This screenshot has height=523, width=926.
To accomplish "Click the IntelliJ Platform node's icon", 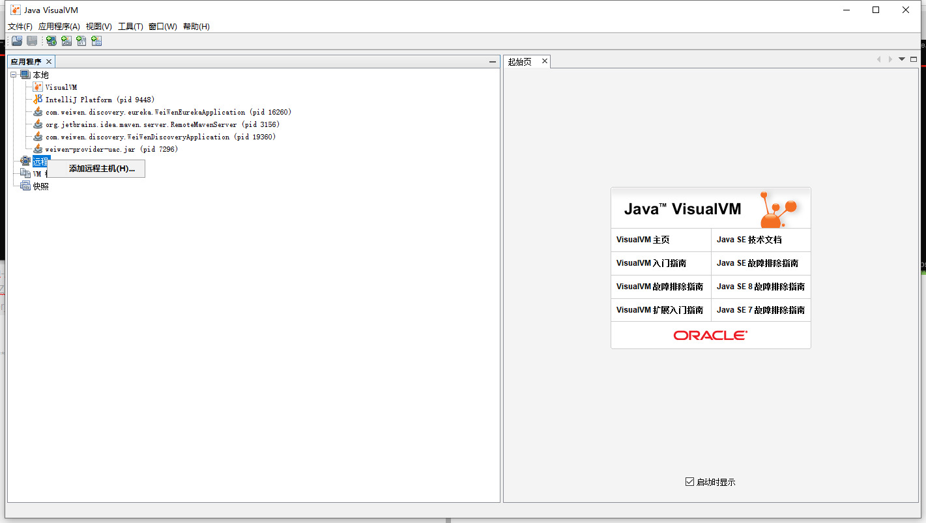I will tap(38, 100).
